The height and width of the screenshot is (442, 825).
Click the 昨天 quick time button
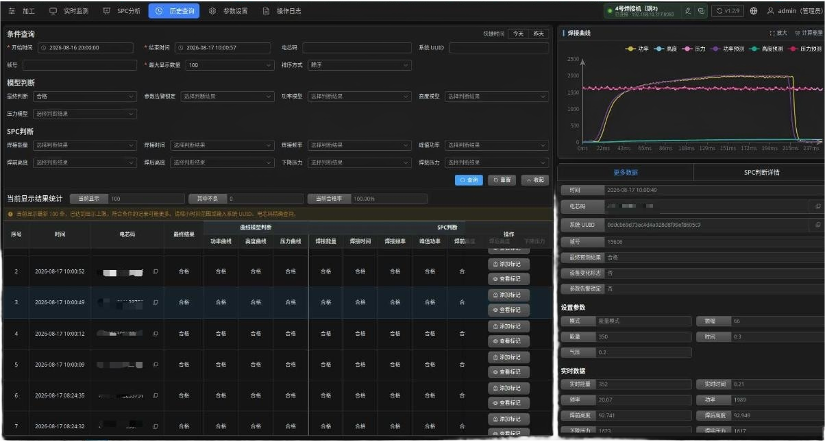point(539,34)
